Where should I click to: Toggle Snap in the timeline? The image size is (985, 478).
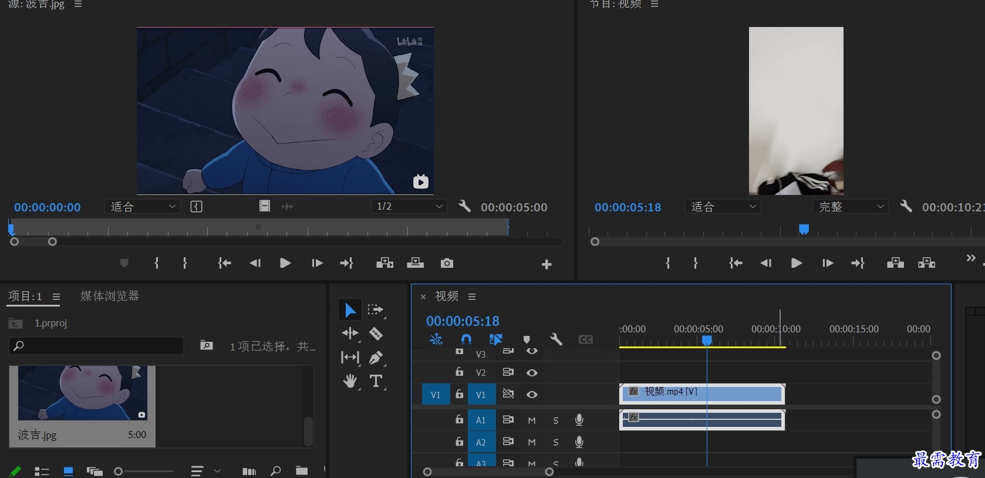point(466,339)
